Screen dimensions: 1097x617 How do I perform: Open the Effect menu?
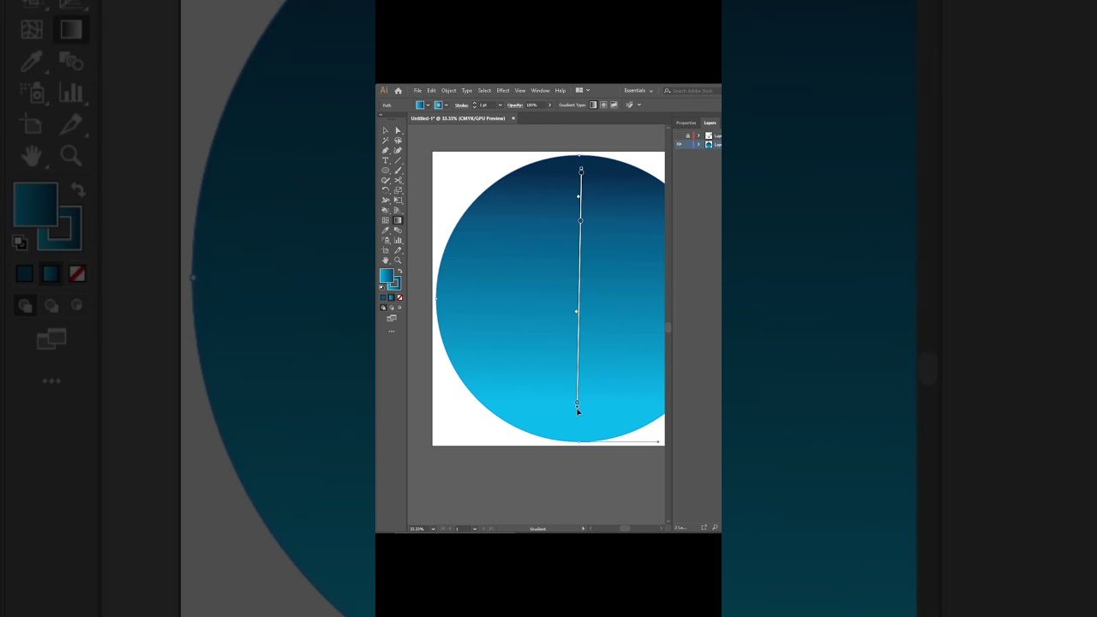point(503,90)
